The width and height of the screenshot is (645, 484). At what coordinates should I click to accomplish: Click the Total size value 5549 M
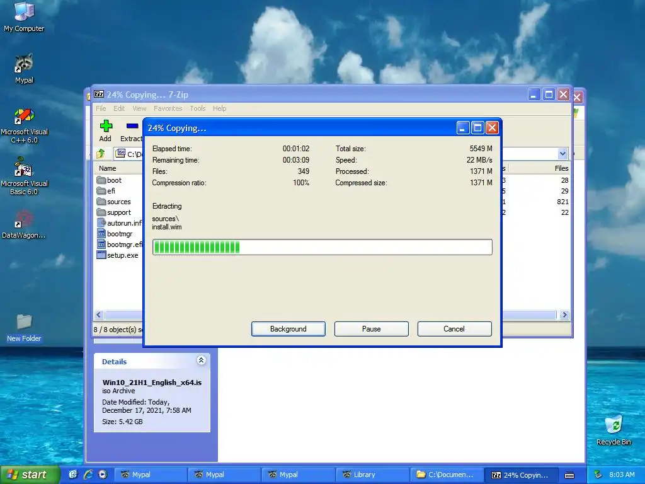pos(481,149)
